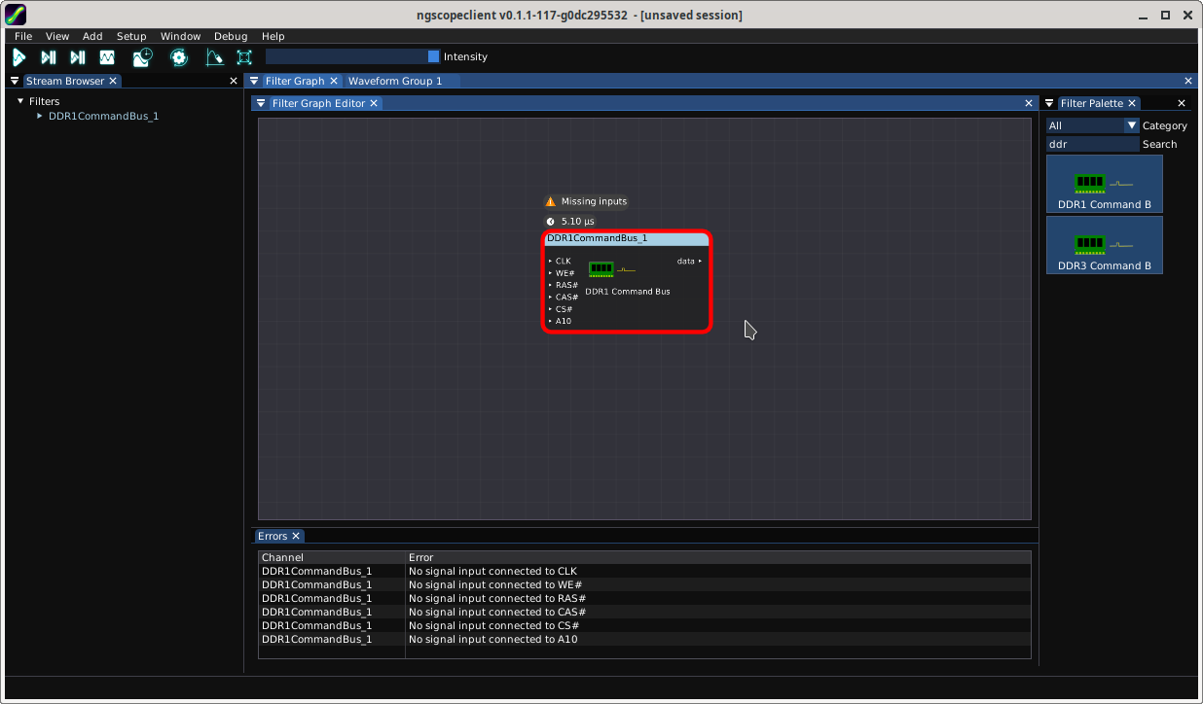Click the filter palette search field

1091,144
